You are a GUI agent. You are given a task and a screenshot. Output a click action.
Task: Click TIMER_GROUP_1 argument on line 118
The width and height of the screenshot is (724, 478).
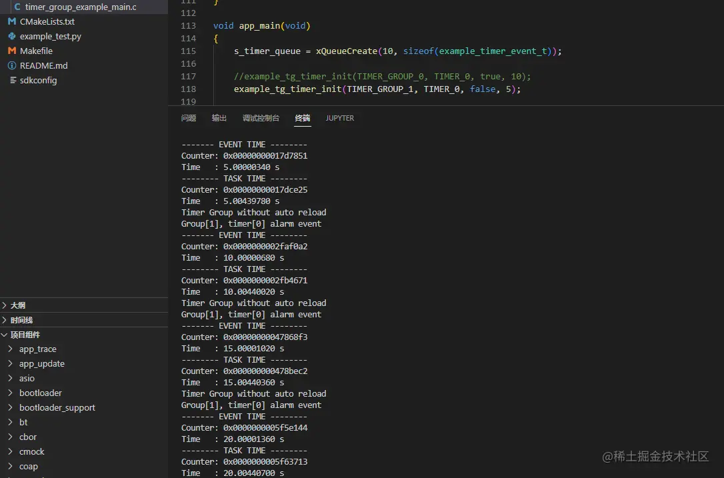(x=381, y=89)
